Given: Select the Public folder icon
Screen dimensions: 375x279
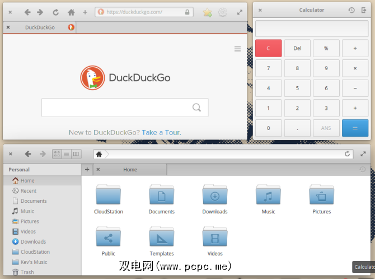Looking at the screenshot, I should pyautogui.click(x=109, y=236).
